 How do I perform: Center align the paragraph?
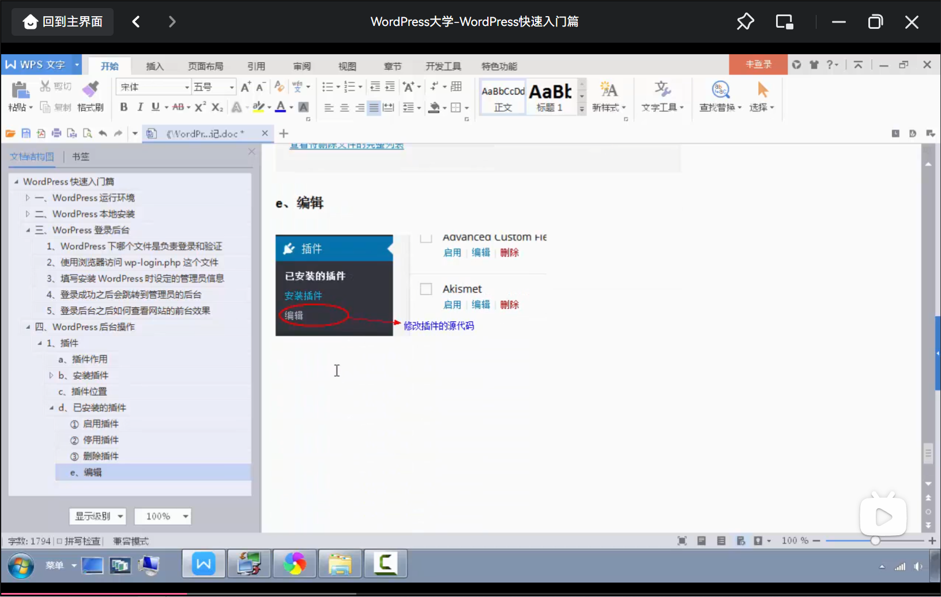(x=344, y=108)
